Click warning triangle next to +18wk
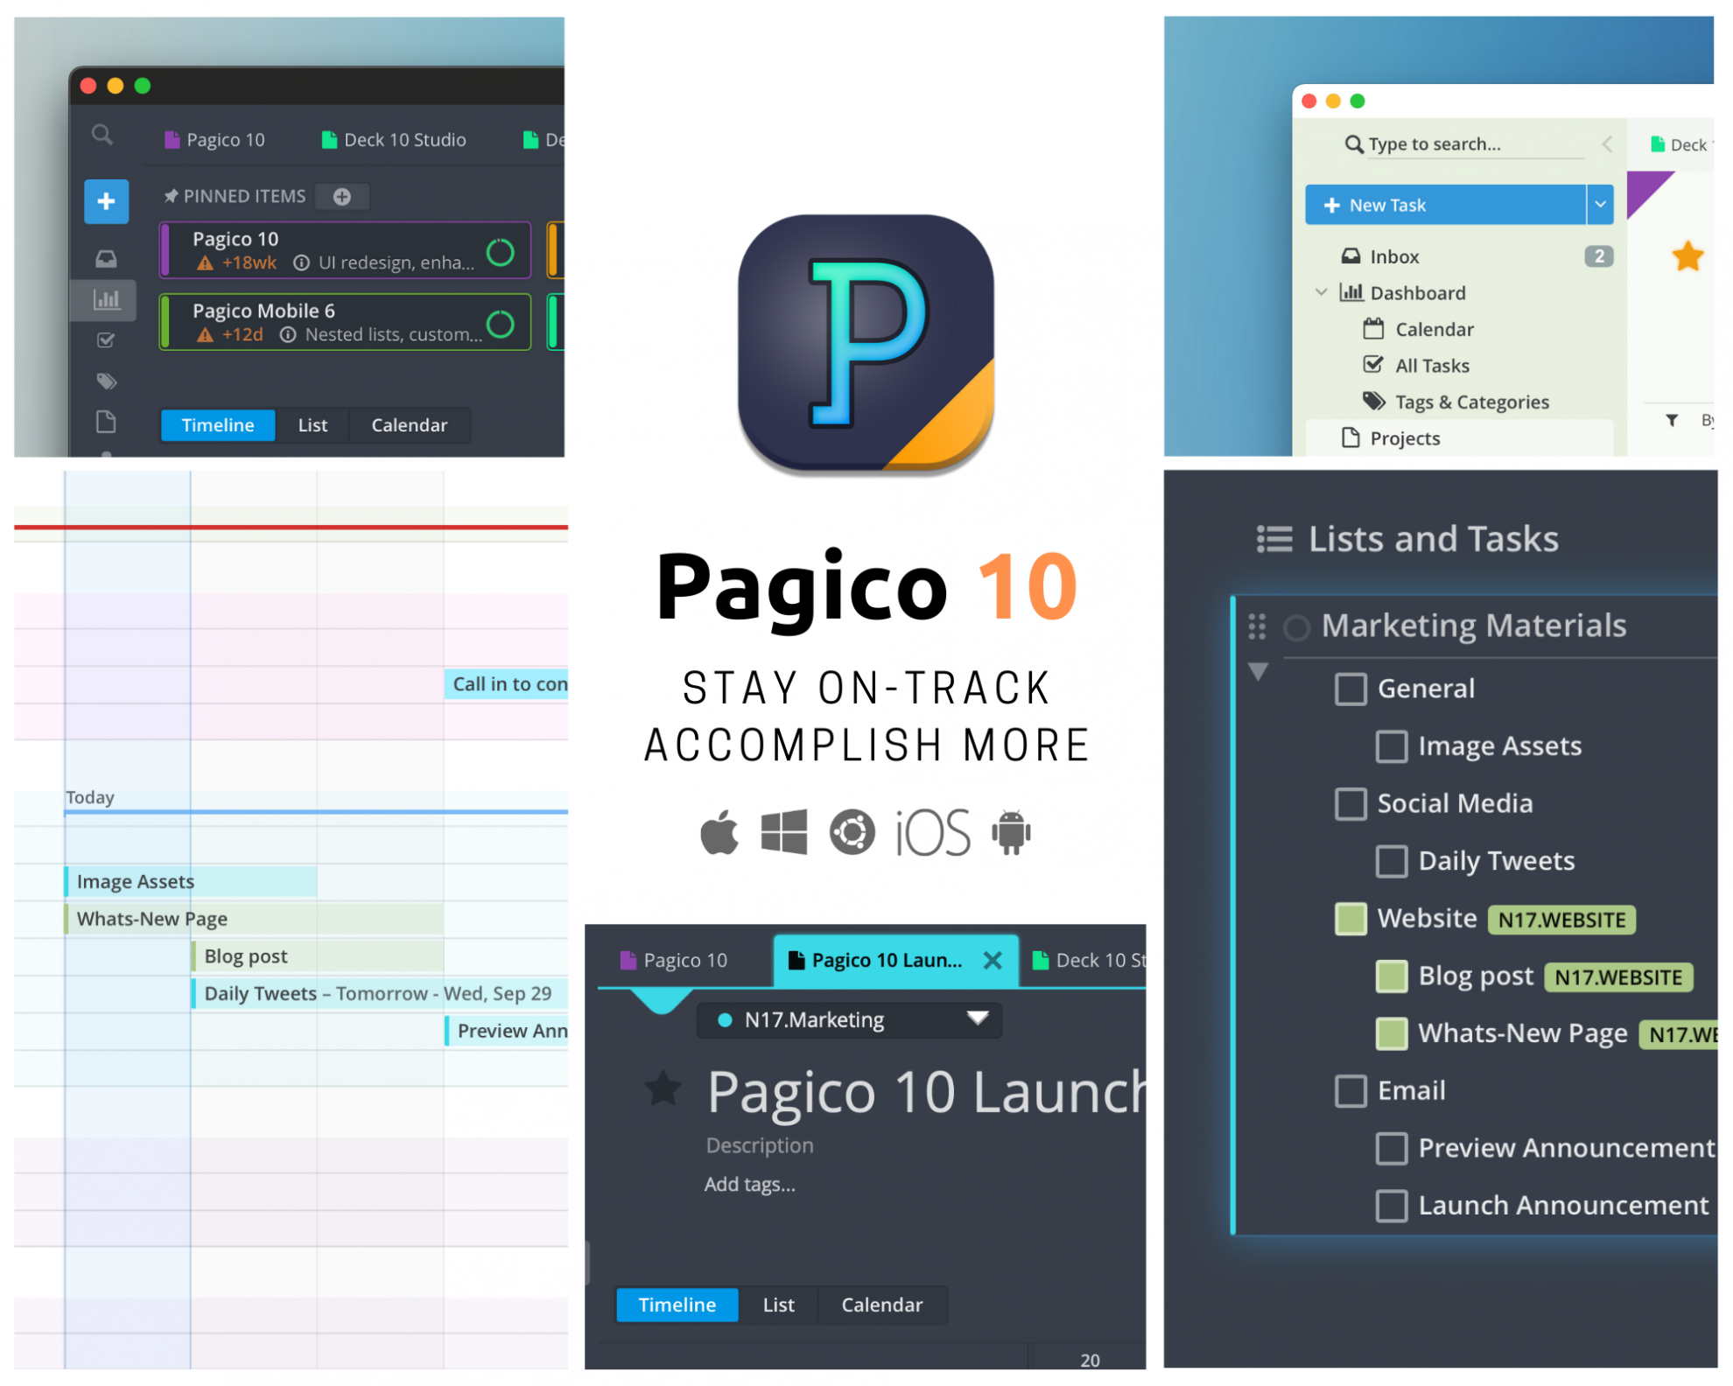This screenshot has width=1733, height=1386. 205,262
